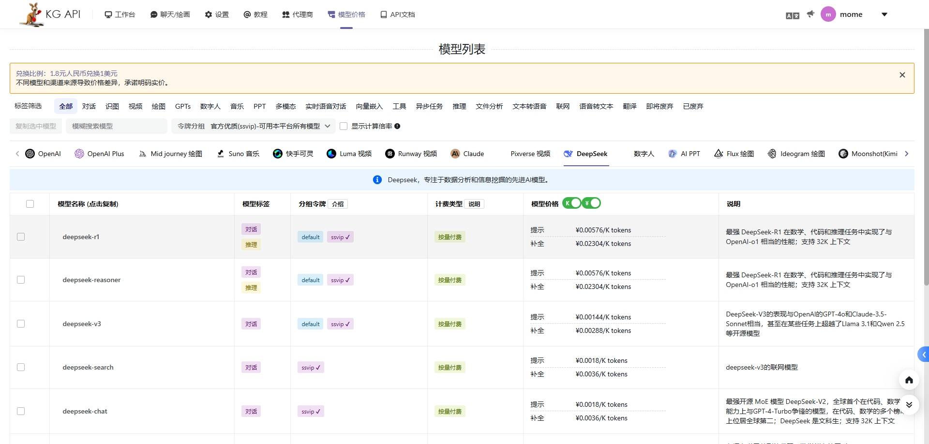This screenshot has height=444, width=929.
Task: Click the double-chevron scroll-down button
Action: (x=909, y=405)
